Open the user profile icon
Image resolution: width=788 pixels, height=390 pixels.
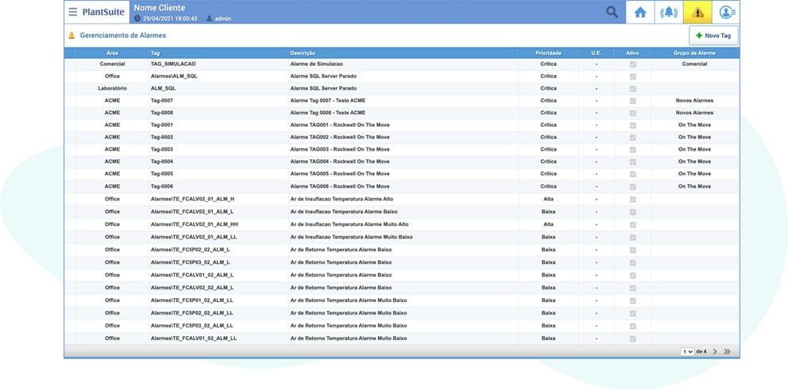tap(726, 13)
